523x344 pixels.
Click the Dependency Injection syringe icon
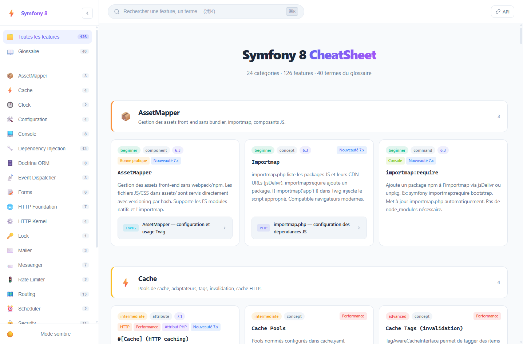tap(10, 149)
